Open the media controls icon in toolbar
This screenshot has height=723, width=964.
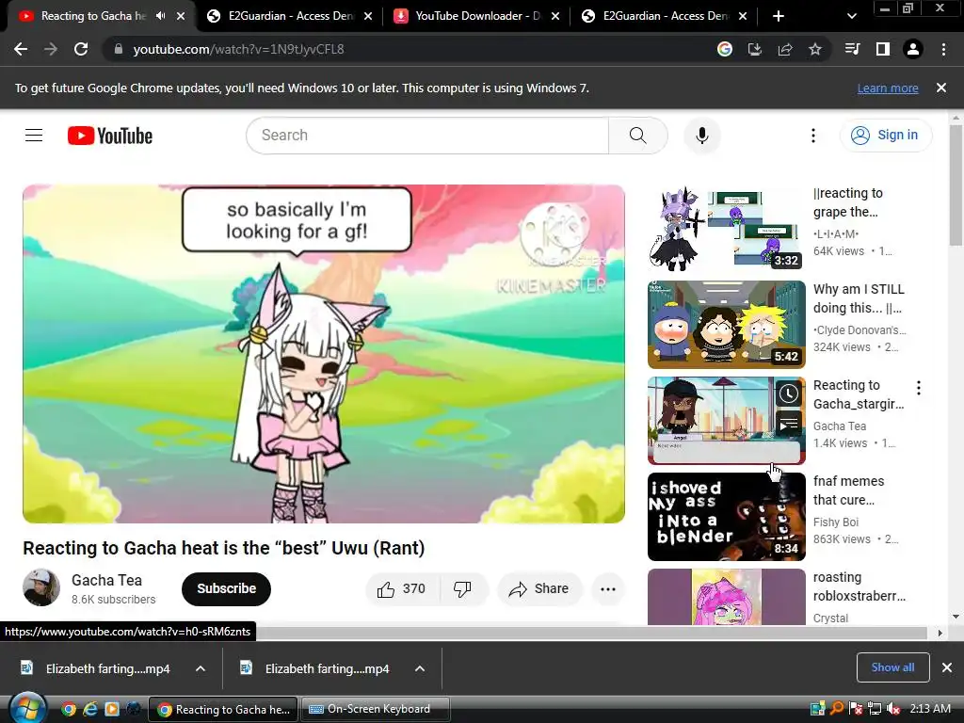click(853, 49)
